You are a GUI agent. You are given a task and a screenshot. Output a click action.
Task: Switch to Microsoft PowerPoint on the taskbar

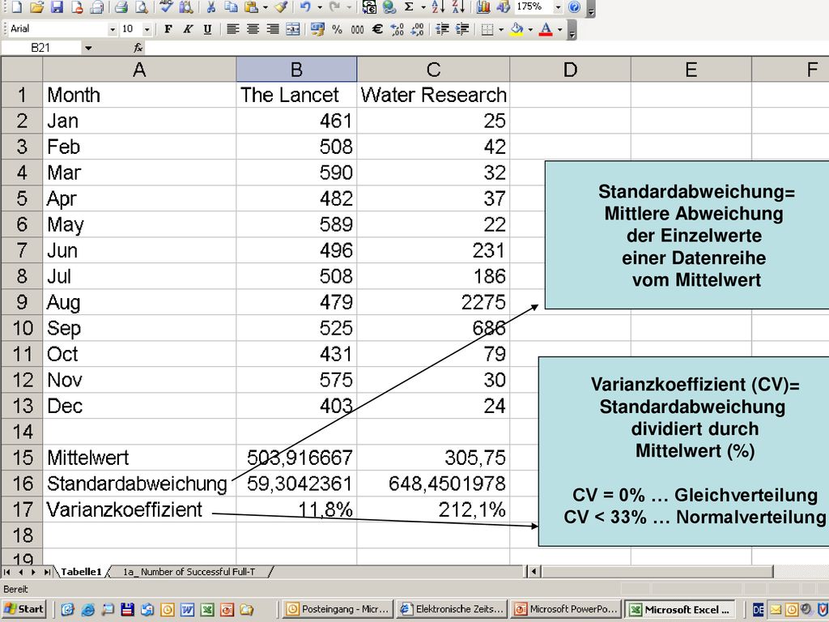(566, 609)
